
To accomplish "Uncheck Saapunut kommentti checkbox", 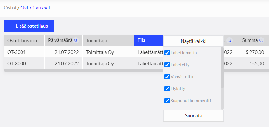I will click(x=167, y=101).
